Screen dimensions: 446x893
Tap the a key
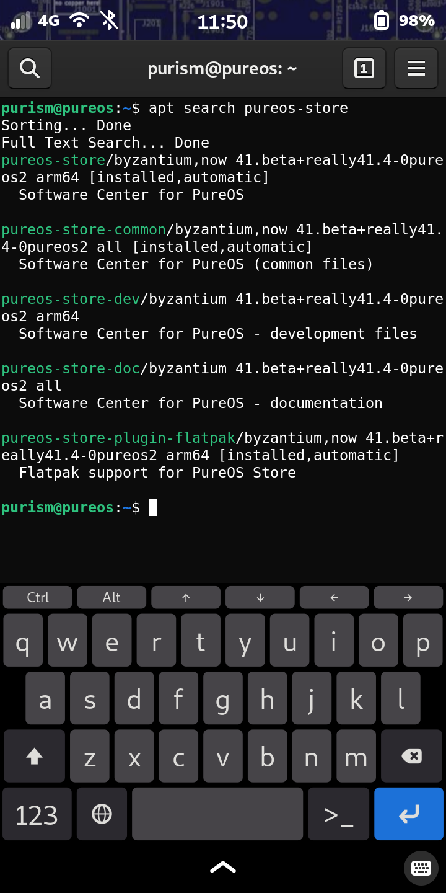pyautogui.click(x=45, y=698)
